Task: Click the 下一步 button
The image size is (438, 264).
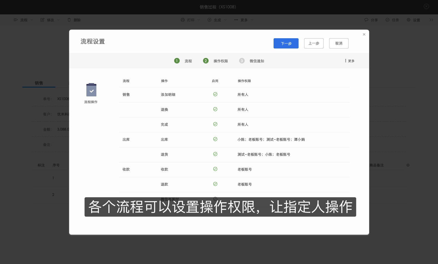Action: (x=286, y=43)
